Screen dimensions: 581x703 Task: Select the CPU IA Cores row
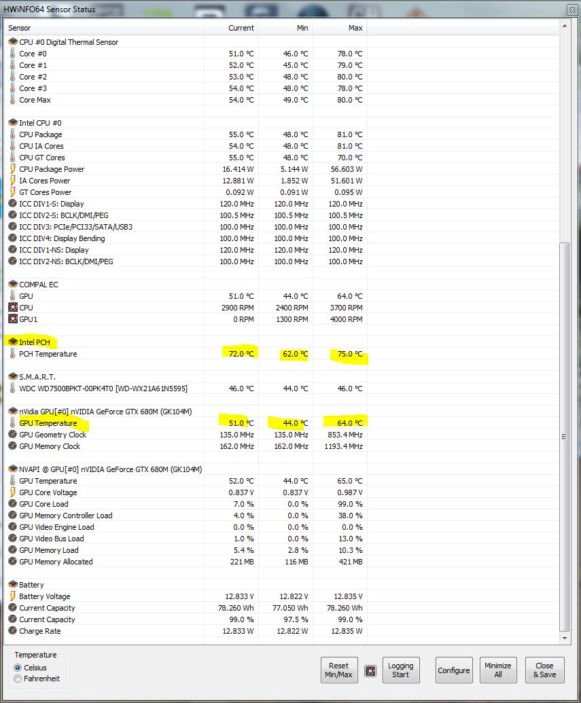click(186, 146)
